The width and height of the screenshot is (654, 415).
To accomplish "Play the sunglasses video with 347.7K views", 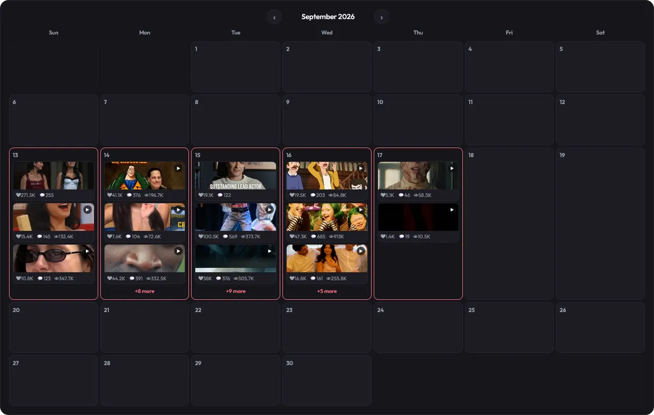I will point(88,251).
